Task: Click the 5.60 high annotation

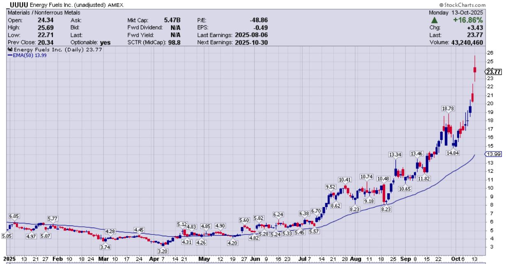Action: (244, 220)
